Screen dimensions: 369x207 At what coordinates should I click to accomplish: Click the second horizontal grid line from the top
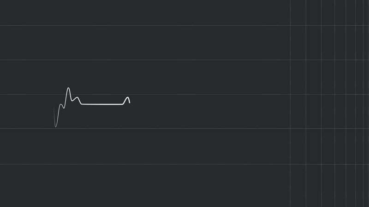tap(138, 60)
